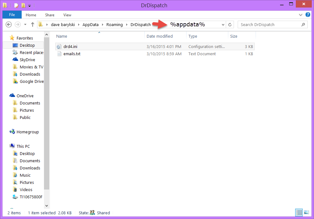
Task: Expand the chevron after Roaming breadcrumb
Action: (127, 24)
